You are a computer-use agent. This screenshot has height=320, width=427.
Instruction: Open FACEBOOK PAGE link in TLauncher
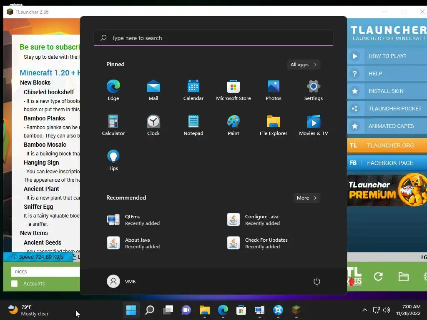click(x=387, y=163)
